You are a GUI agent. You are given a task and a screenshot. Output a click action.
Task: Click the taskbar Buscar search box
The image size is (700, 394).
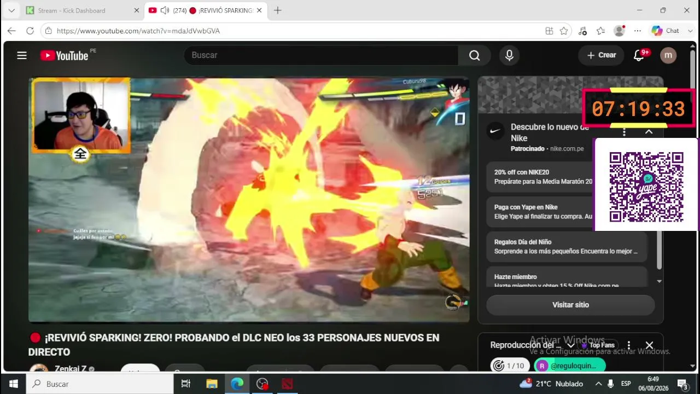(100, 384)
